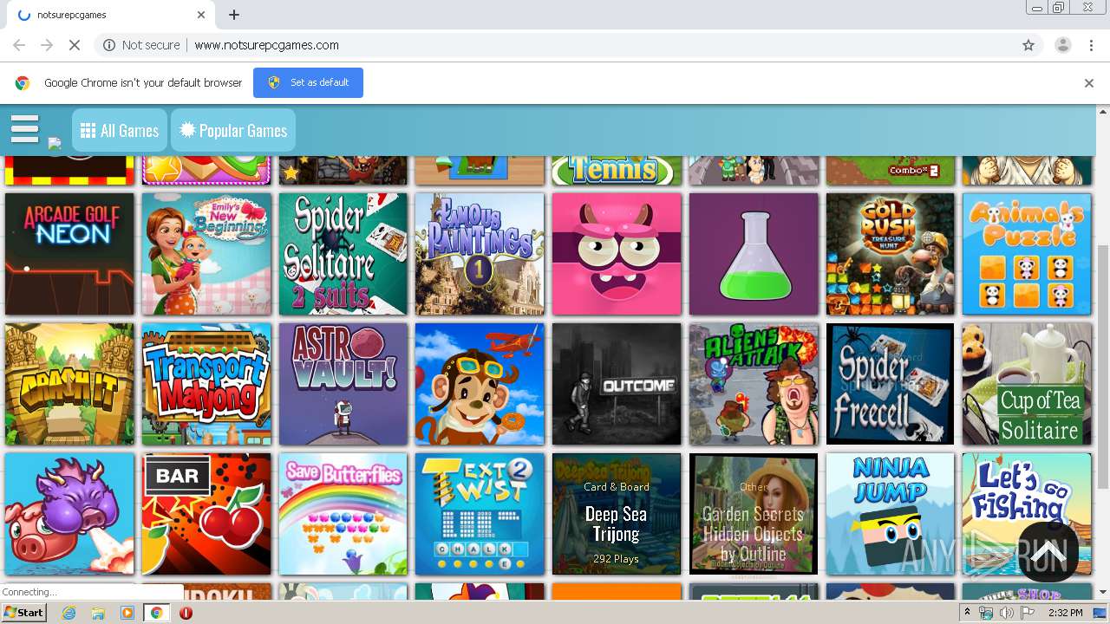Open the hamburger menu on the games site
This screenshot has width=1110, height=624.
click(25, 128)
